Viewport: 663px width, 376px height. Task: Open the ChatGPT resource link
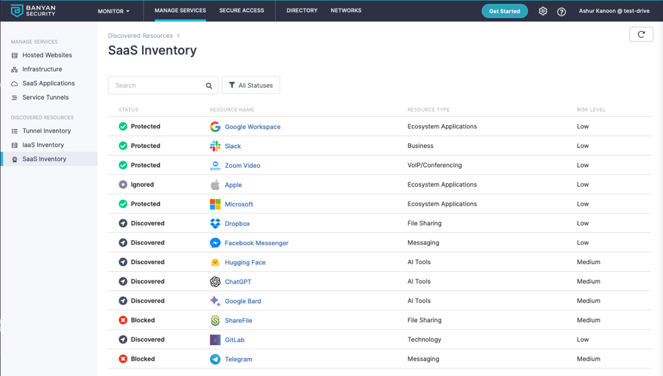[238, 282]
